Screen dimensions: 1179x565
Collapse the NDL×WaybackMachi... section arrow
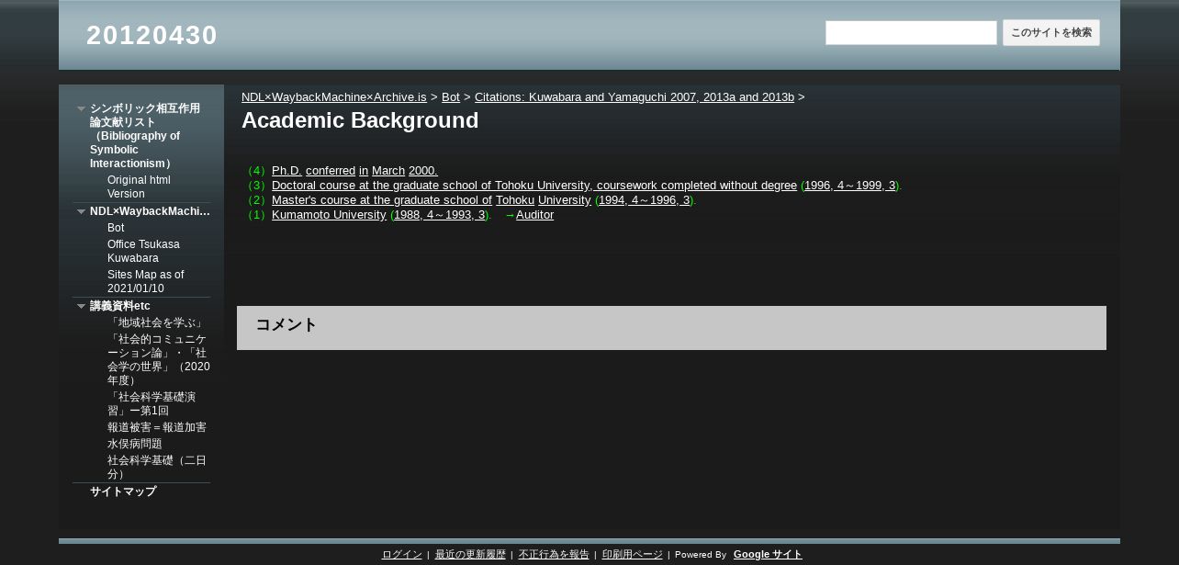pos(81,212)
